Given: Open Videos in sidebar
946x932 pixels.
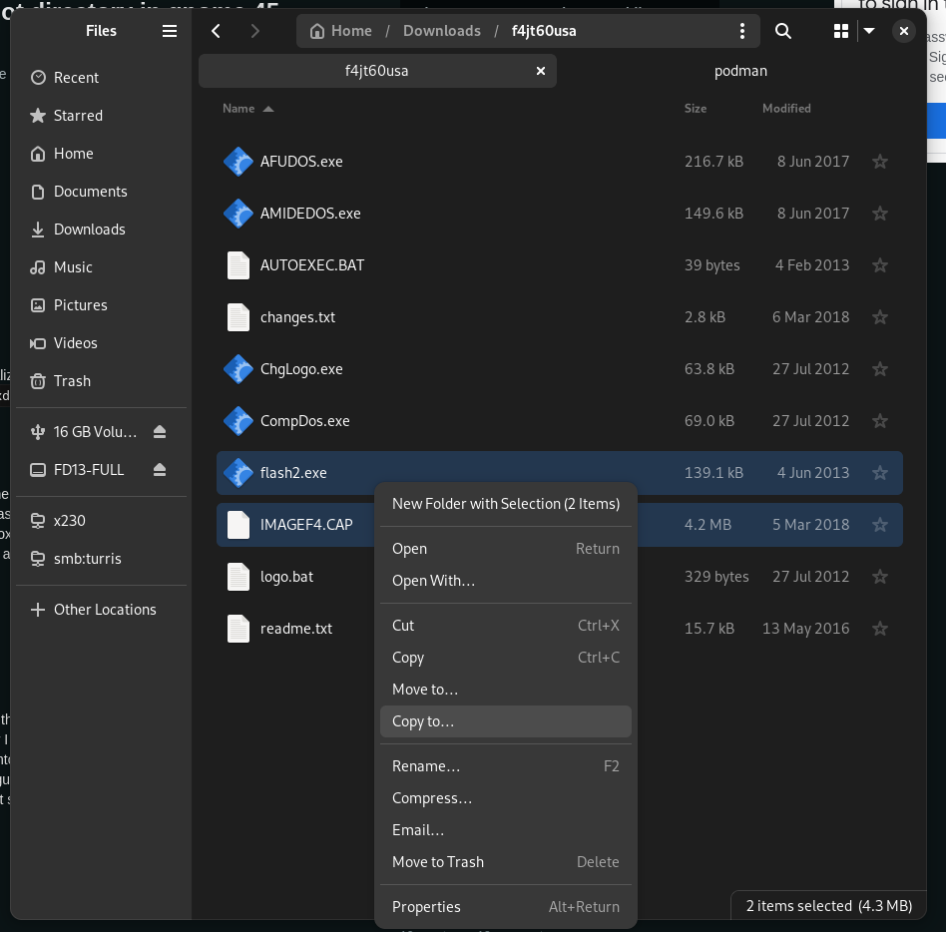Looking at the screenshot, I should (x=101, y=344).
